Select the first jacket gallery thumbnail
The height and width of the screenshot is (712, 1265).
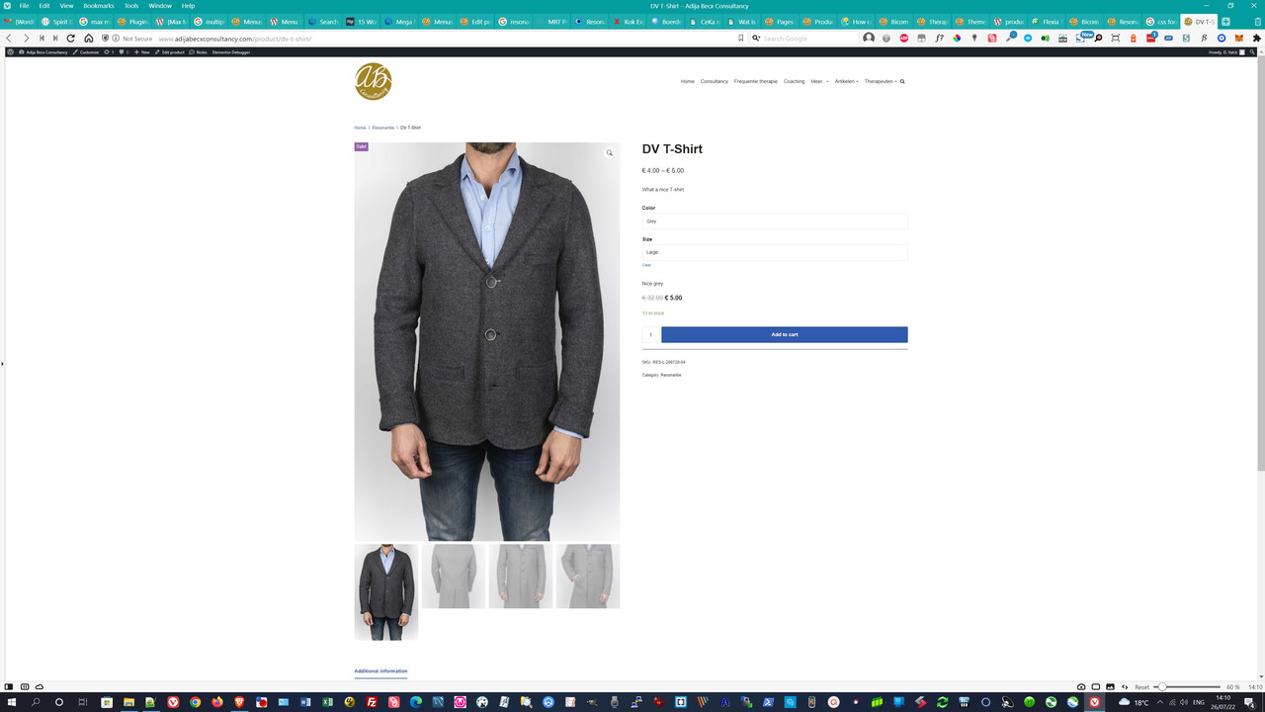click(x=386, y=592)
